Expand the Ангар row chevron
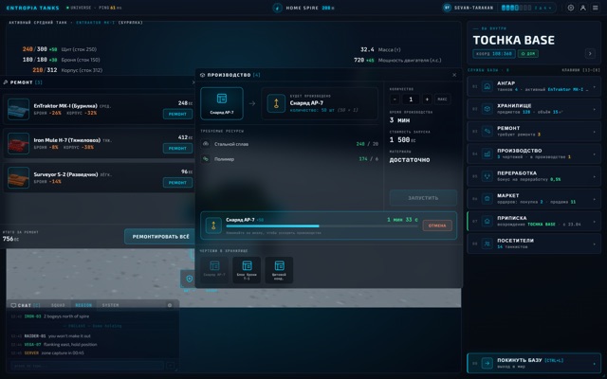This screenshot has height=379, width=607. point(595,86)
